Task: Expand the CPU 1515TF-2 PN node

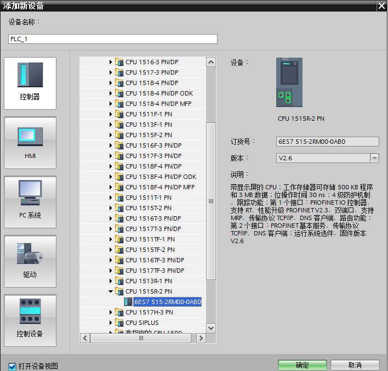Action: (111, 250)
